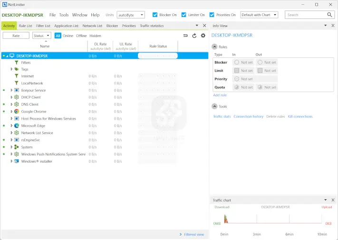Click the Google Chrome icon in list

pos(17,111)
